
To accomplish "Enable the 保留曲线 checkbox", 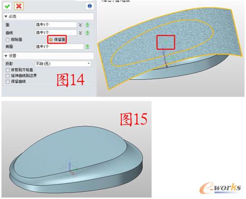I will point(7,81).
